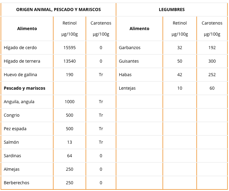Click Guisantes carotenos value 300
This screenshot has width=229, height=191.
coord(212,61)
